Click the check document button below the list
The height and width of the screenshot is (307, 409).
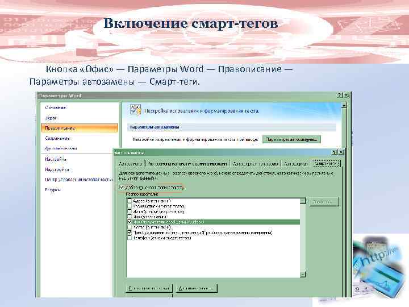tap(149, 288)
